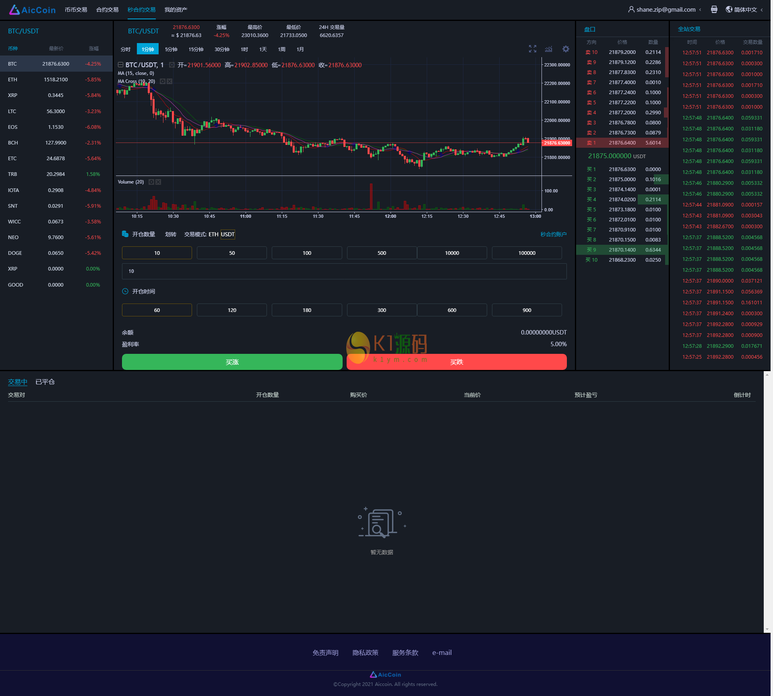Open chart settings gear icon
Screen dimensions: 773x696
point(566,49)
